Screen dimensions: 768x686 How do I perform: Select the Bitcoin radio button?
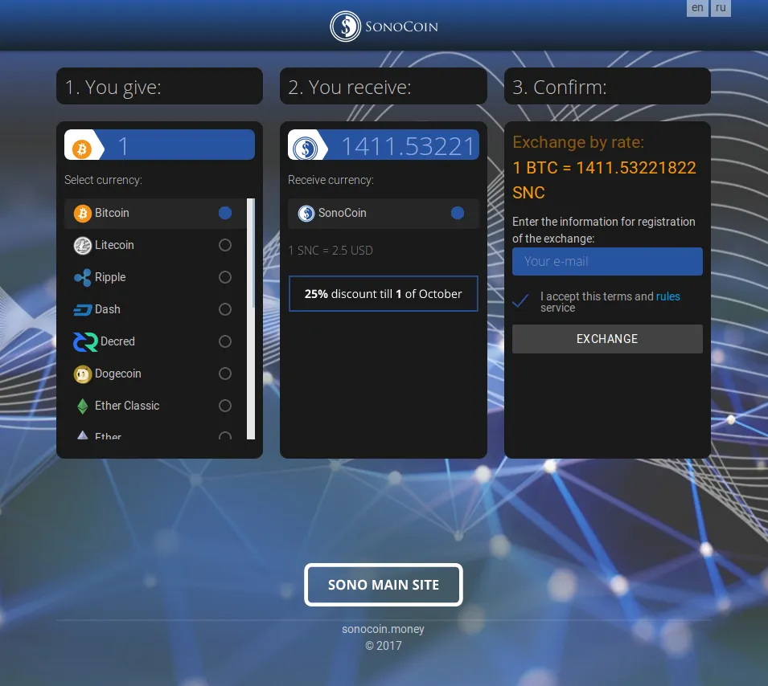pyautogui.click(x=225, y=213)
